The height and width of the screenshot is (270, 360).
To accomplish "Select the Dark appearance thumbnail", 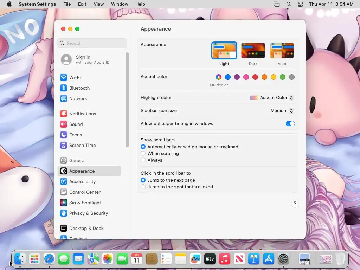I will tap(253, 51).
